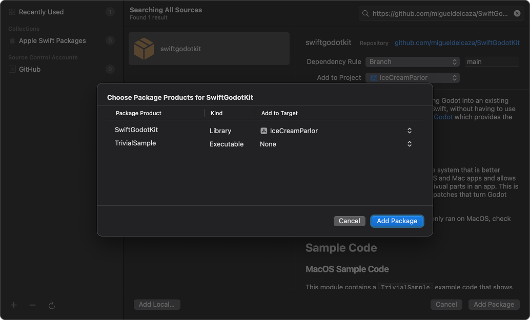Click the swiftgodotkit title in details pane

tap(328, 42)
